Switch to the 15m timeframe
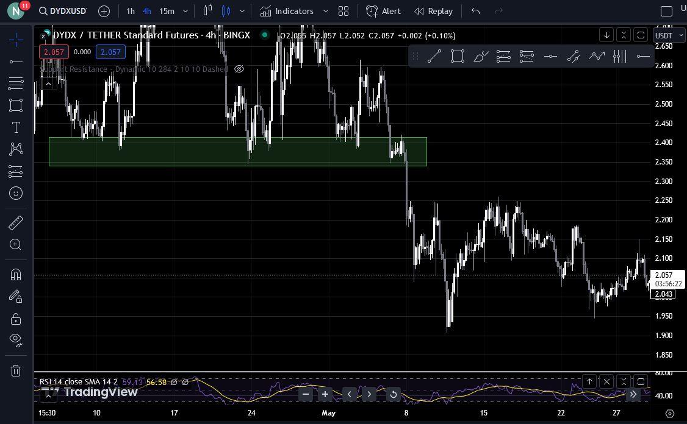687x424 pixels. 167,11
